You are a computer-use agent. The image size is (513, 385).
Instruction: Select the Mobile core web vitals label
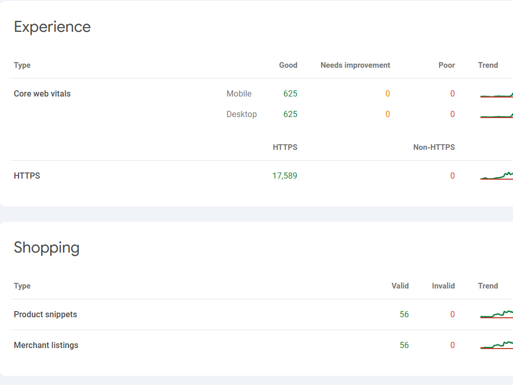click(x=239, y=93)
